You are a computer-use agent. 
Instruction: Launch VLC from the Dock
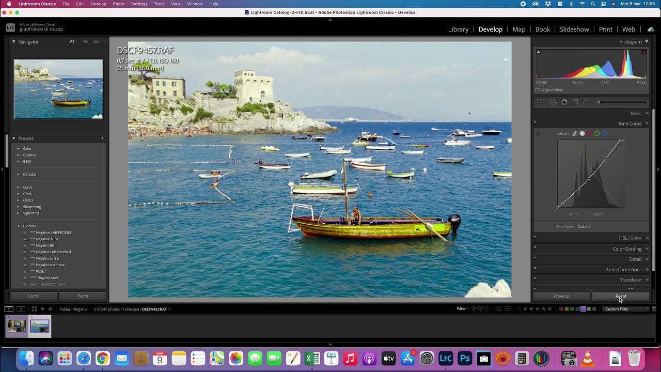coord(588,358)
